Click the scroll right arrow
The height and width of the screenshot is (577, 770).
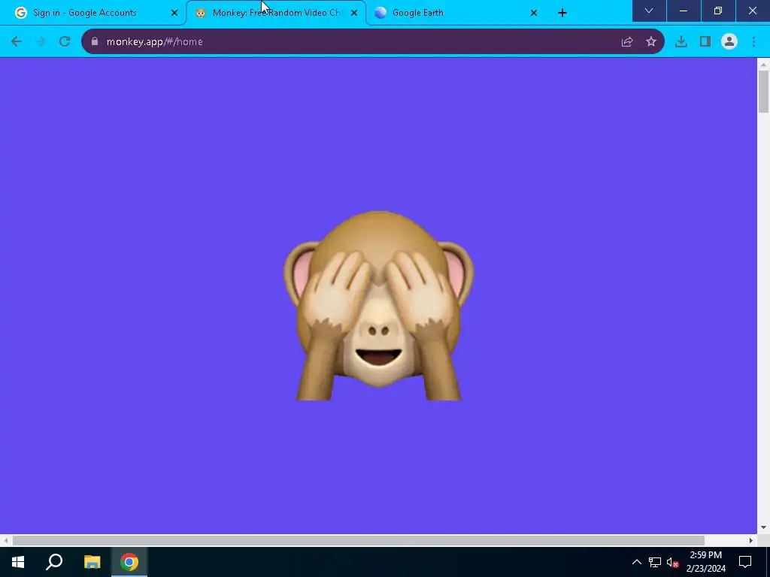[x=751, y=540]
